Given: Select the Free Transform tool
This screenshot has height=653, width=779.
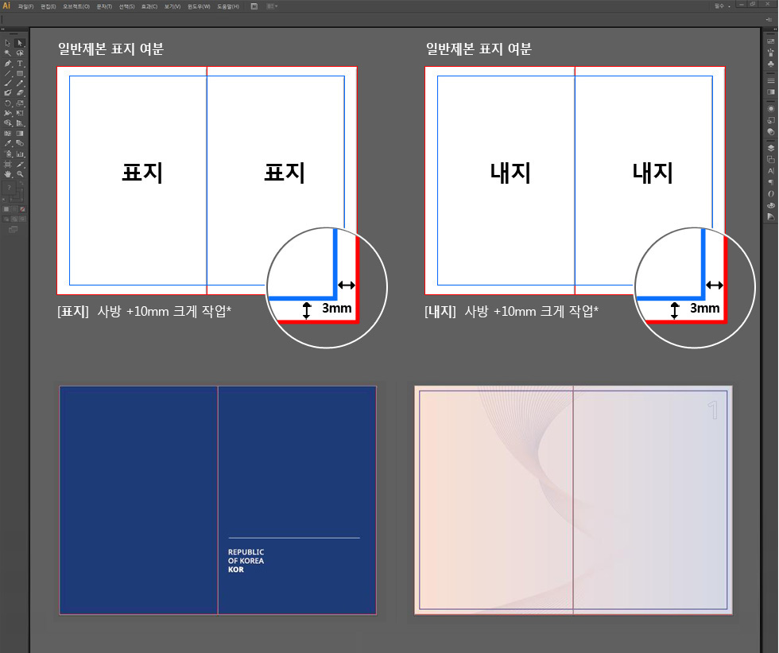Looking at the screenshot, I should [x=20, y=113].
